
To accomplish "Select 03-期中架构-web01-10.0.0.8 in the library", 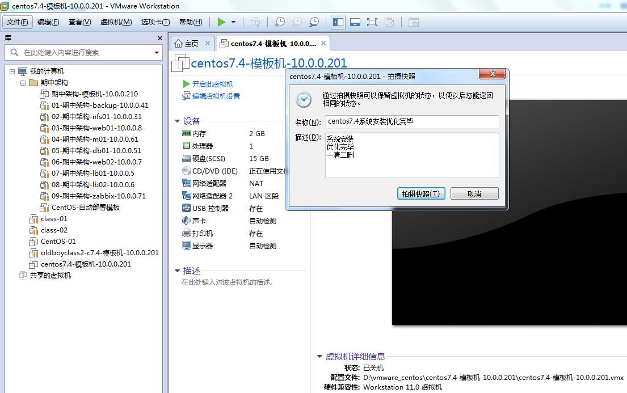I will point(96,128).
